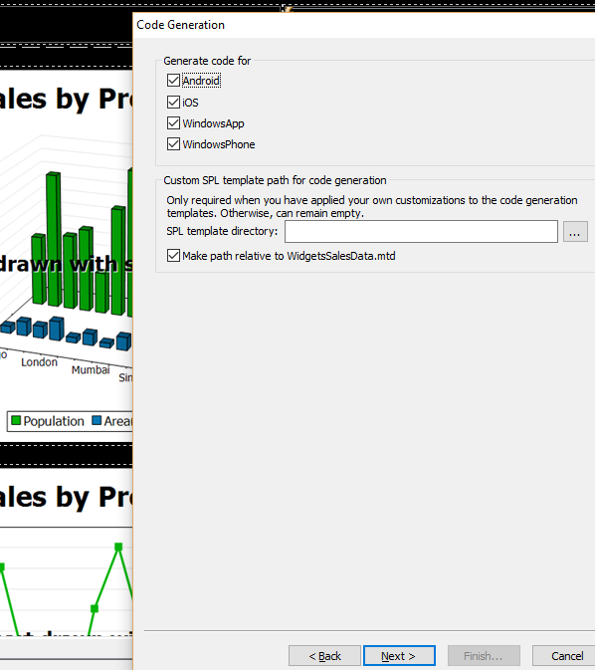Select the Mumbai axis label on chart

tap(91, 370)
